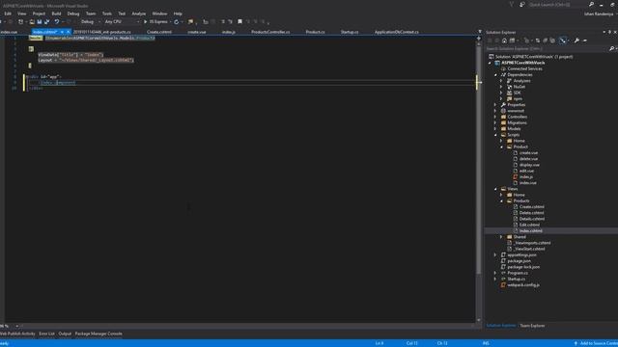618x347 pixels.
Task: Click the Solution Explorer search magnifier icon
Action: (x=611, y=49)
